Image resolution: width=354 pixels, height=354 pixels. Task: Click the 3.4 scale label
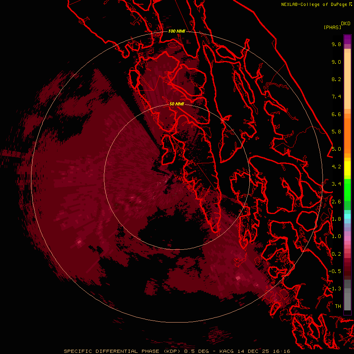coord(336,184)
